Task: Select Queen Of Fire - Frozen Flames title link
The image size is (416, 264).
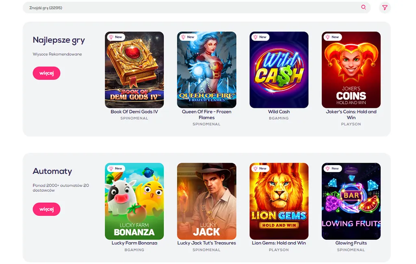Action: coord(207,115)
